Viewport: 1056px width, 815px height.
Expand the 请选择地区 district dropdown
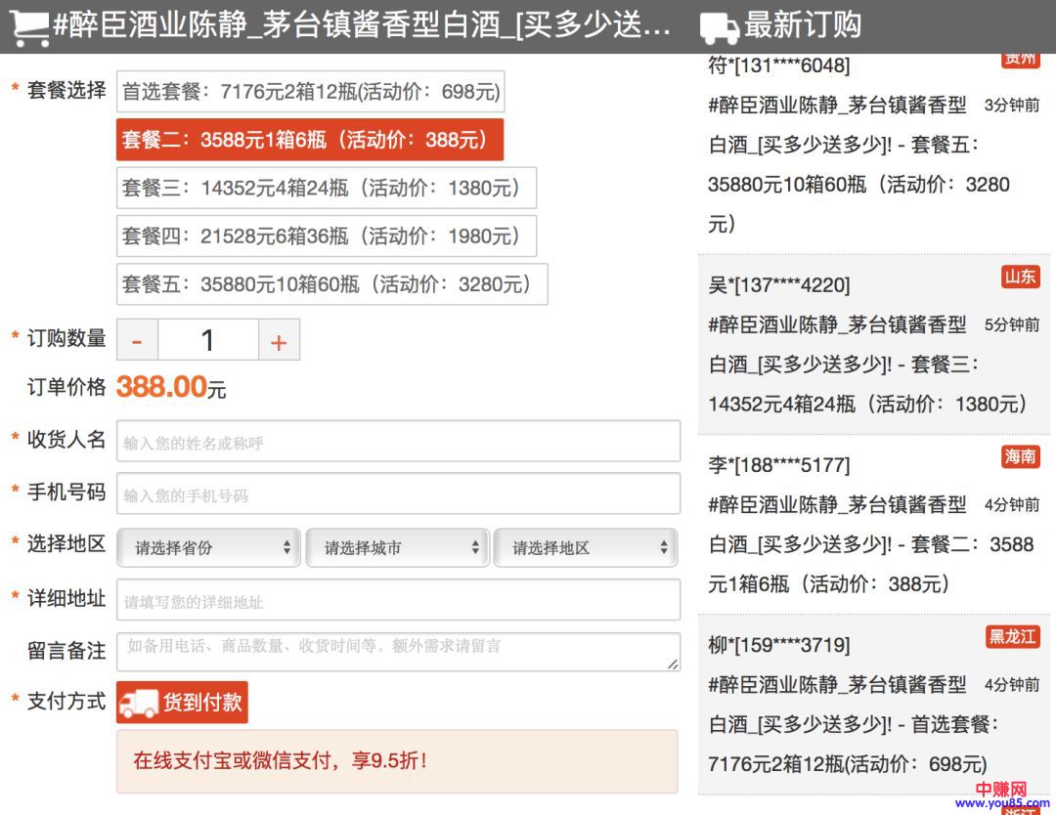[x=585, y=548]
